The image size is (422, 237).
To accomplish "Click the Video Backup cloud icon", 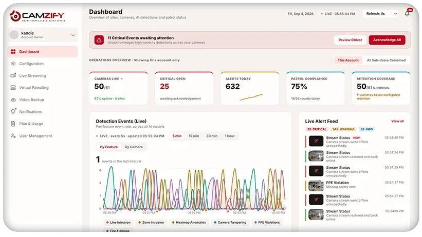I will click(x=13, y=100).
